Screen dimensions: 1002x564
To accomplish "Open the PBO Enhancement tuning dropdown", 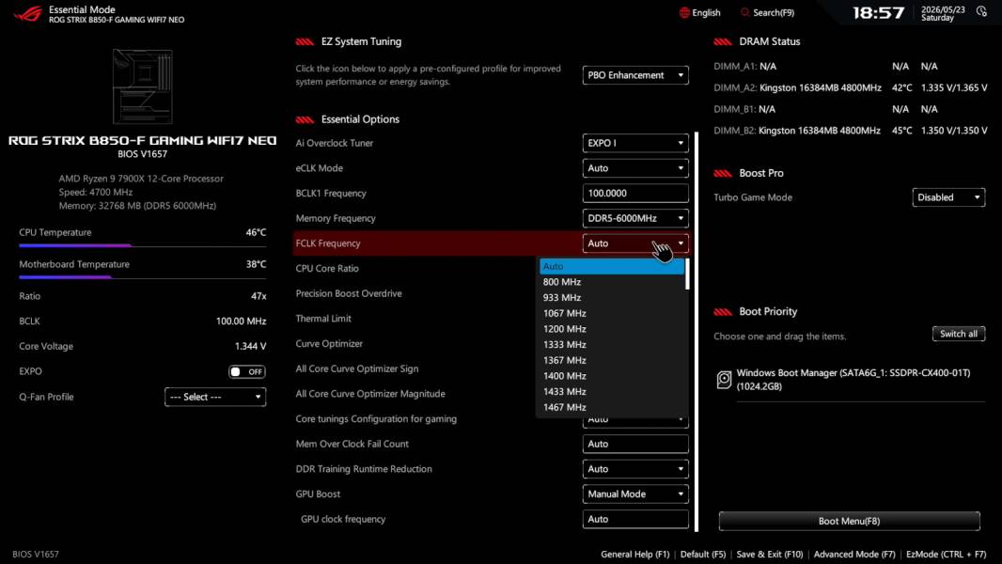I will [x=635, y=75].
